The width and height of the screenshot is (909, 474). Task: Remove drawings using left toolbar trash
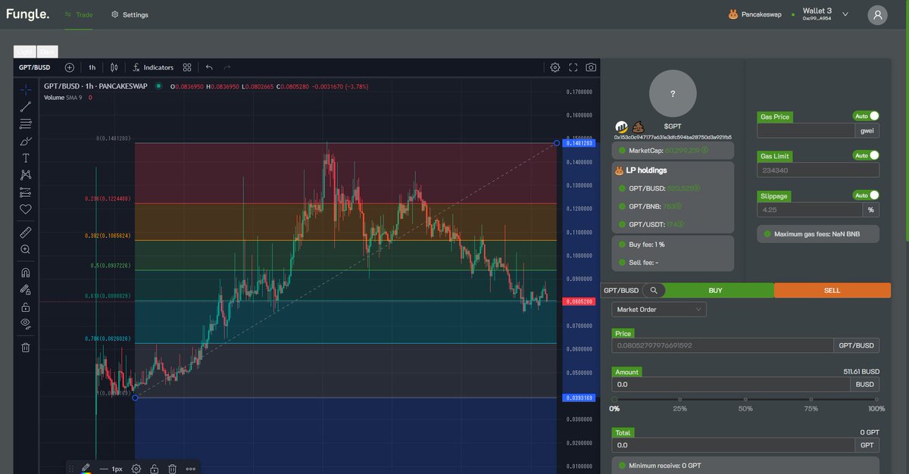[x=26, y=348]
